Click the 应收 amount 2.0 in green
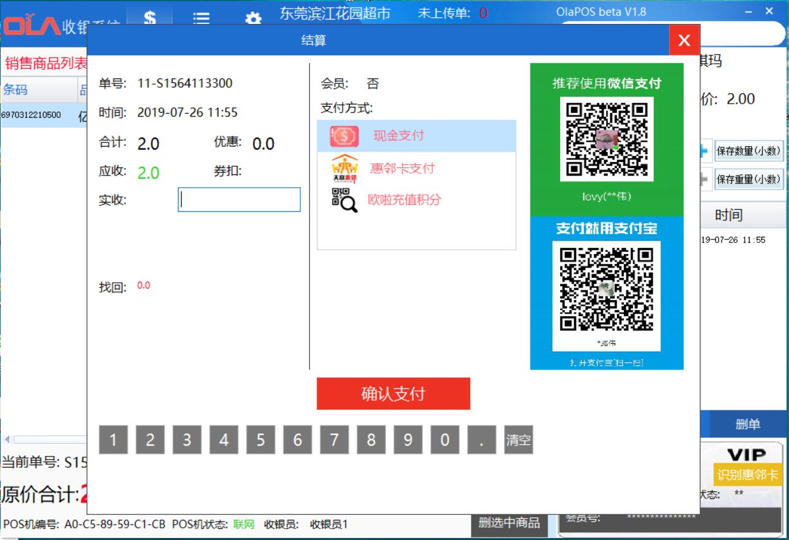789x540 pixels. (x=148, y=173)
